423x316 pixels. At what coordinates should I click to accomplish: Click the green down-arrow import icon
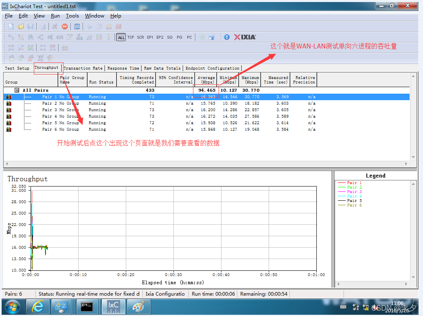[x=202, y=37]
